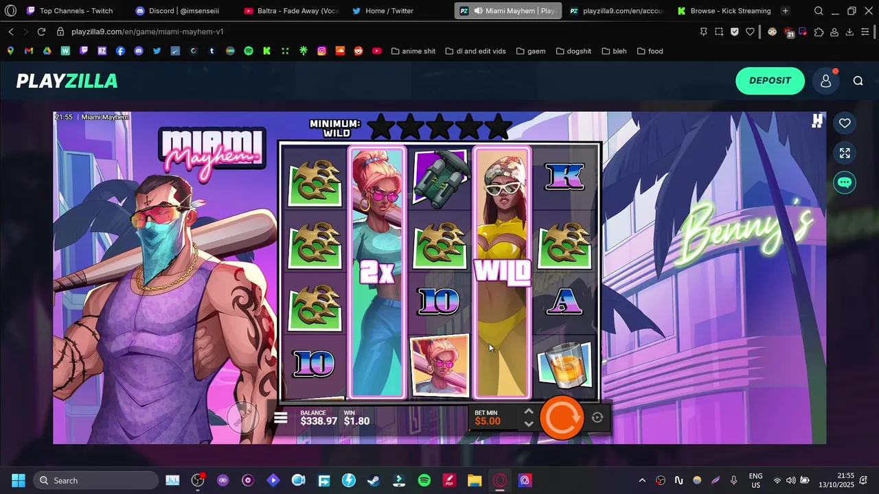
Task: Spin the reels with the orange button
Action: 562,417
